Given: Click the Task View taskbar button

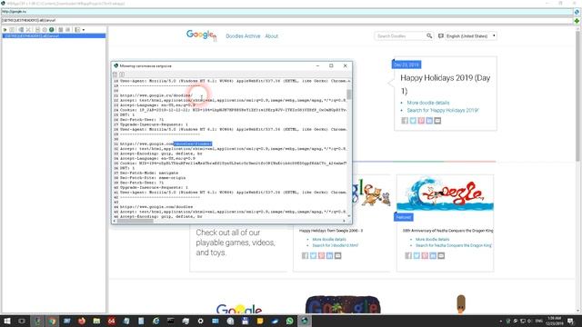Looking at the screenshot, I should pyautogui.click(x=22, y=321).
